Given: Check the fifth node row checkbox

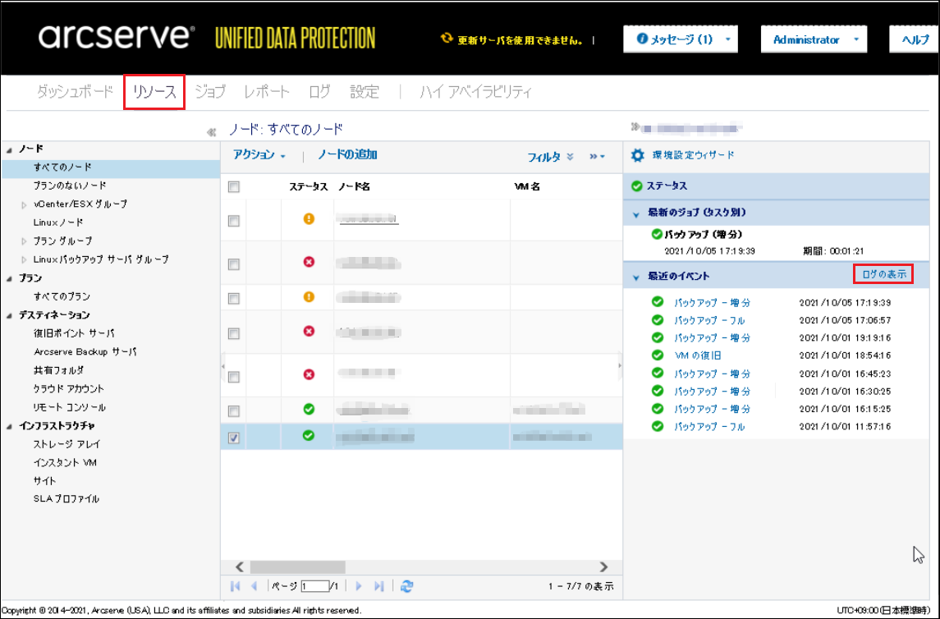Looking at the screenshot, I should [234, 376].
